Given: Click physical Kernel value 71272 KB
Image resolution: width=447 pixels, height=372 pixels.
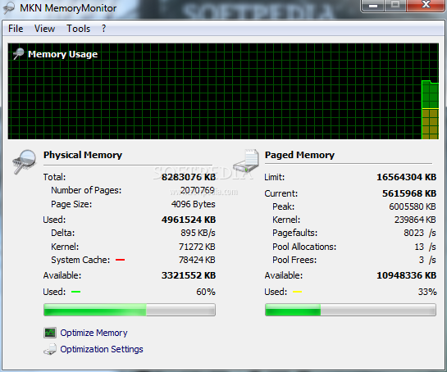Looking at the screenshot, I should (x=197, y=247).
